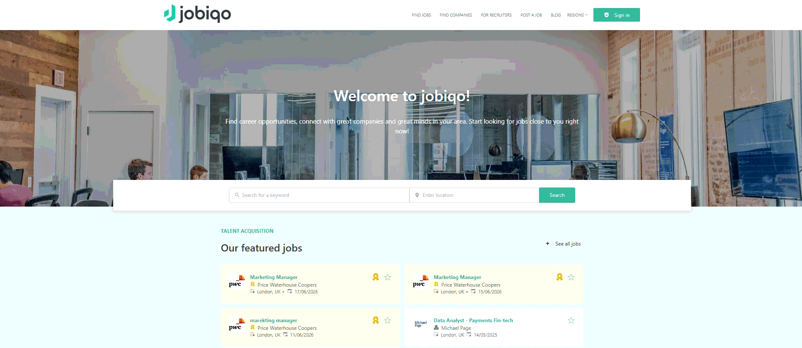The image size is (802, 348).
Task: Open Data Analyst - Payments Fin-tech job
Action: (x=473, y=320)
